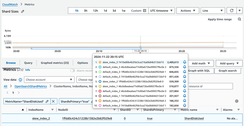Click node ID 1ffdd0c424c51228b1382e2b82f029e8 cell
This screenshot has width=244, height=126.
pos(87,118)
